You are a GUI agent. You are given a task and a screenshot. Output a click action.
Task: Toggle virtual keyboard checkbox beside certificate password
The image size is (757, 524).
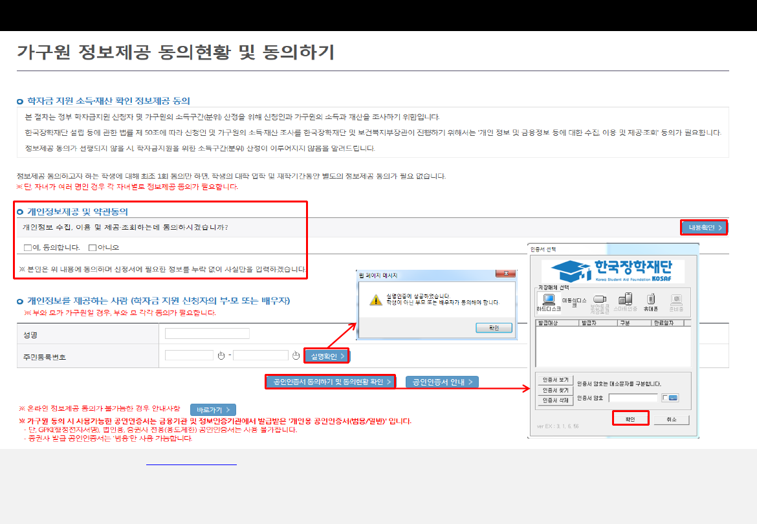[664, 398]
